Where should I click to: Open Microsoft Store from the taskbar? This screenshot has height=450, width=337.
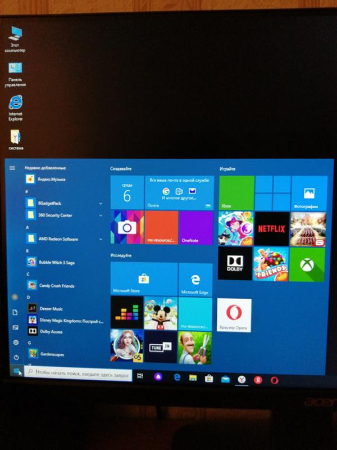tap(209, 379)
